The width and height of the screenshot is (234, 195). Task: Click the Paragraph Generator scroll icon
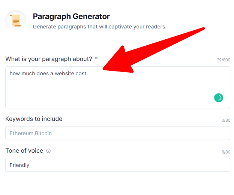pyautogui.click(x=16, y=21)
